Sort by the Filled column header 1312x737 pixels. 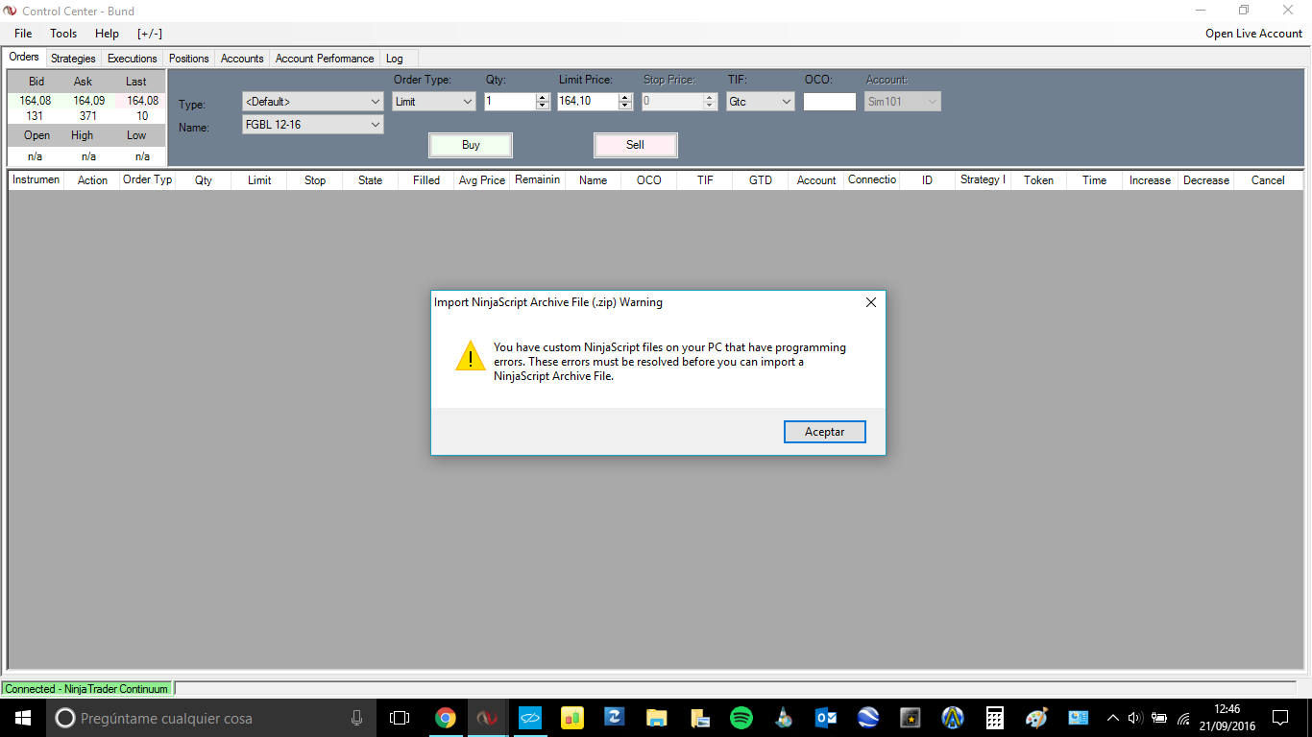(426, 180)
